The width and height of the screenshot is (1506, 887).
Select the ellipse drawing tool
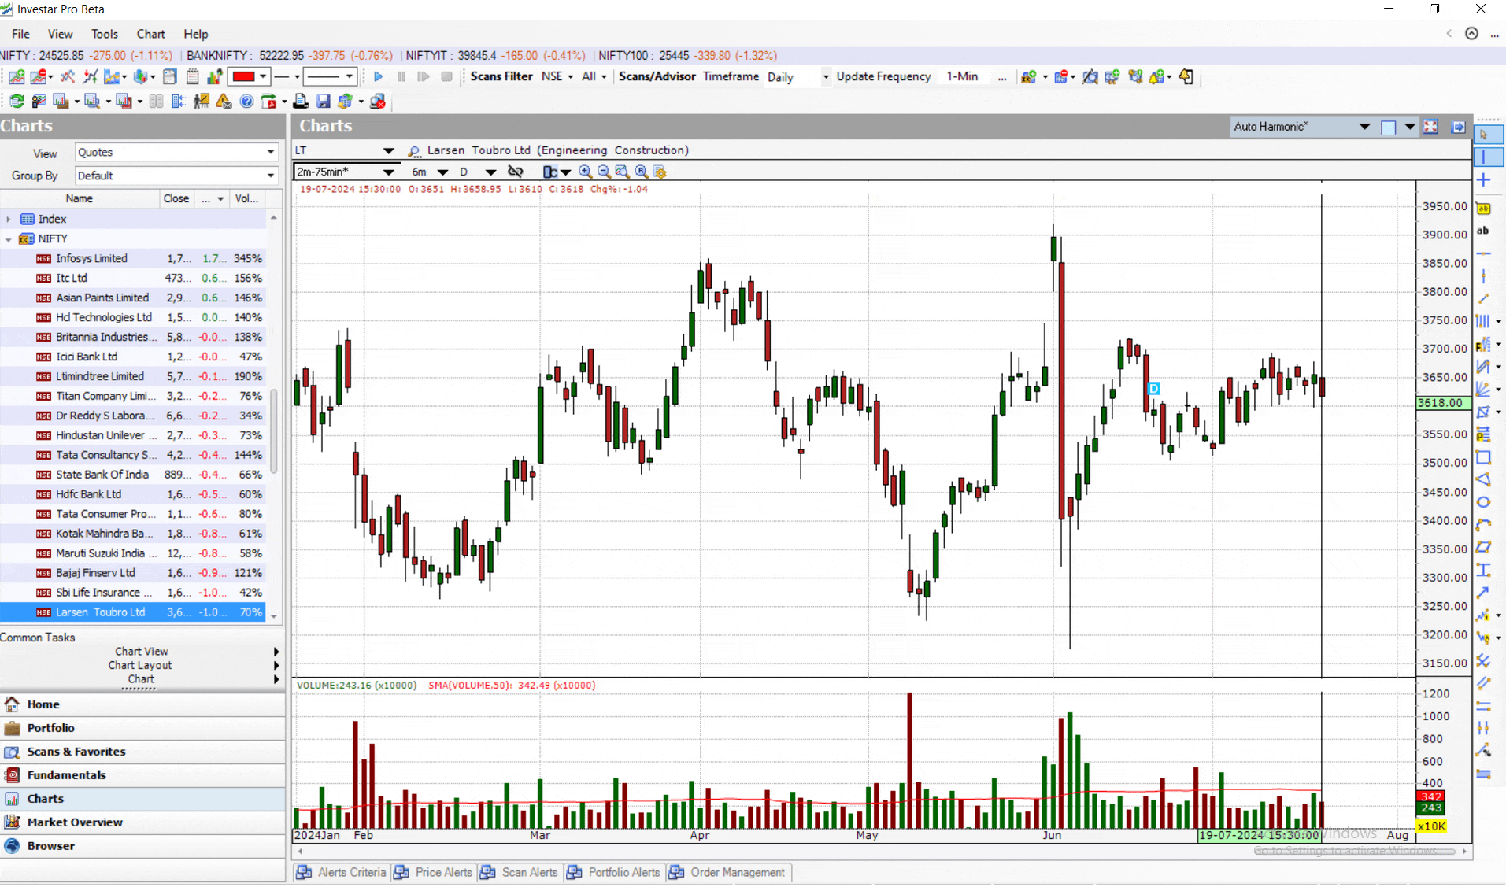(1485, 501)
